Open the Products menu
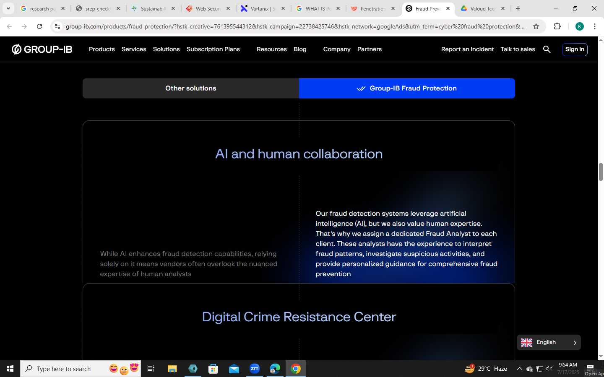This screenshot has height=377, width=604. click(x=102, y=49)
